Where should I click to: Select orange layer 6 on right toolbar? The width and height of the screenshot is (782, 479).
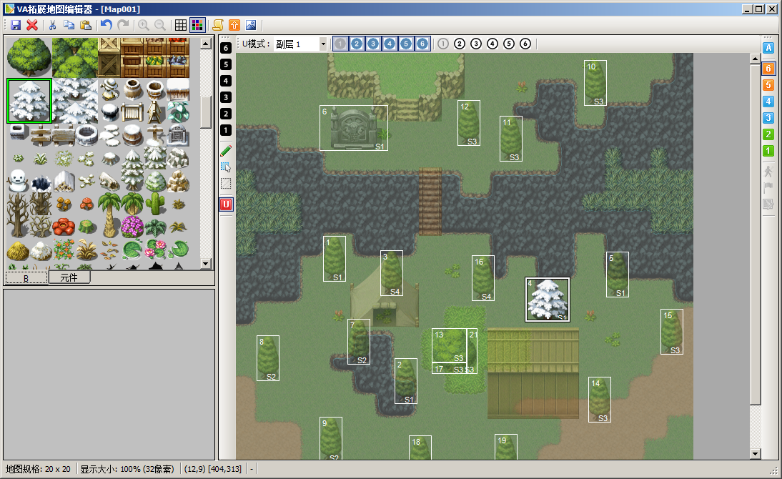pyautogui.click(x=768, y=69)
